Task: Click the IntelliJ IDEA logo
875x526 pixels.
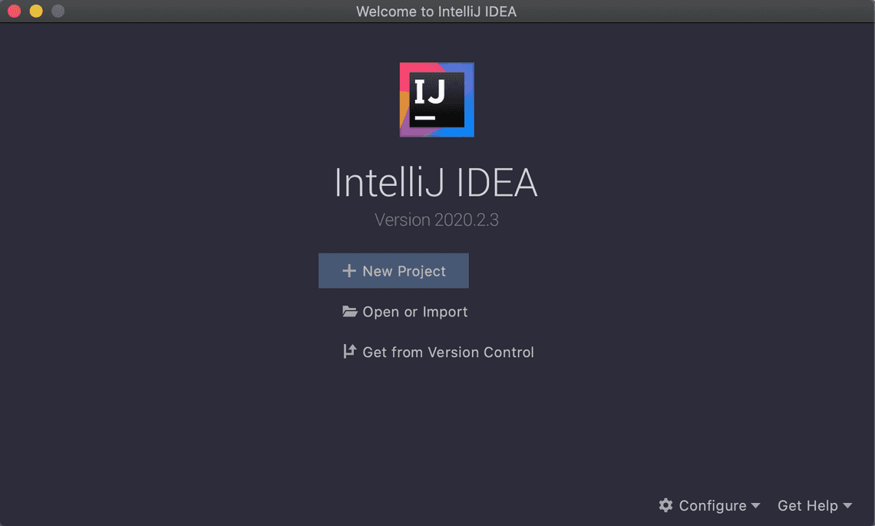Action: click(x=436, y=100)
